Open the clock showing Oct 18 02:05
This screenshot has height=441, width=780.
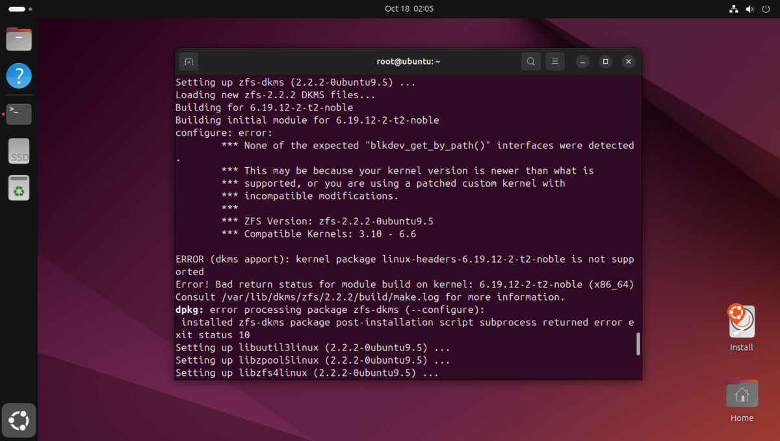coord(409,9)
